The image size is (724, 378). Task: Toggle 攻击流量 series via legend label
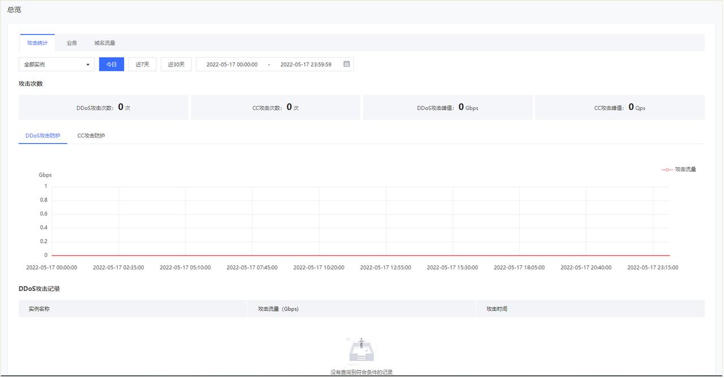tap(686, 169)
